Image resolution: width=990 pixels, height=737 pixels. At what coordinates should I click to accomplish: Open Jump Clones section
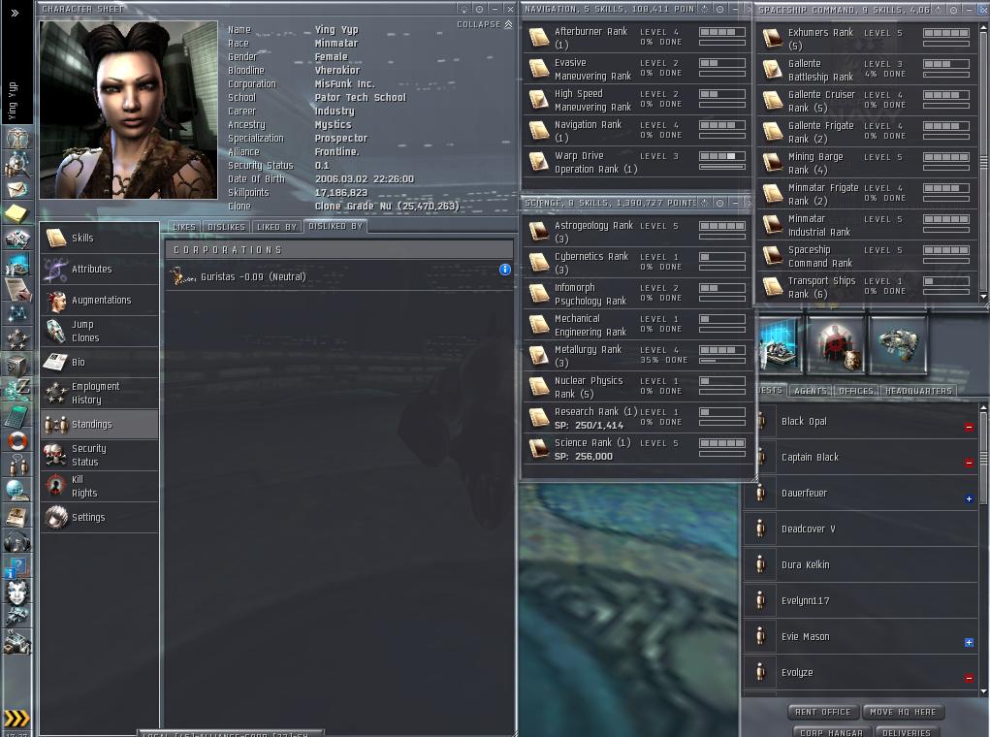tap(100, 331)
